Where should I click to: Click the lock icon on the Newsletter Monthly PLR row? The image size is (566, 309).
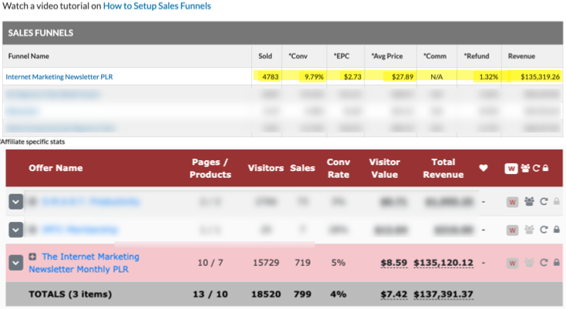coord(557,263)
